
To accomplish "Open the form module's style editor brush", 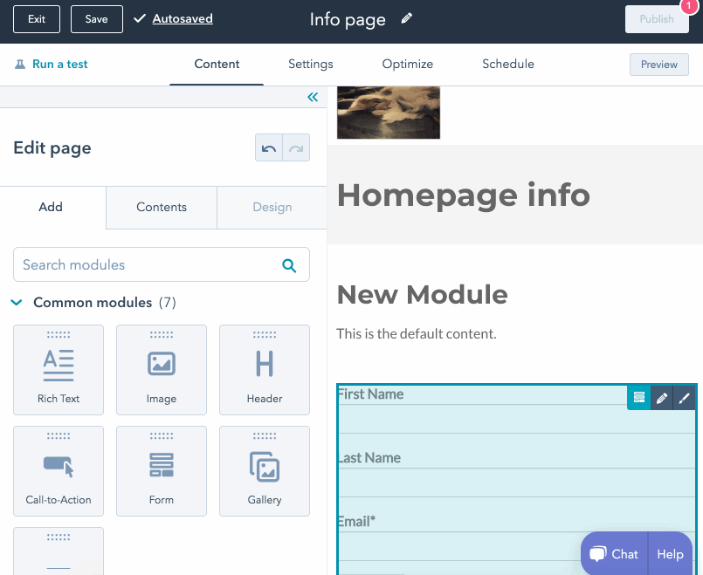I will coord(685,398).
